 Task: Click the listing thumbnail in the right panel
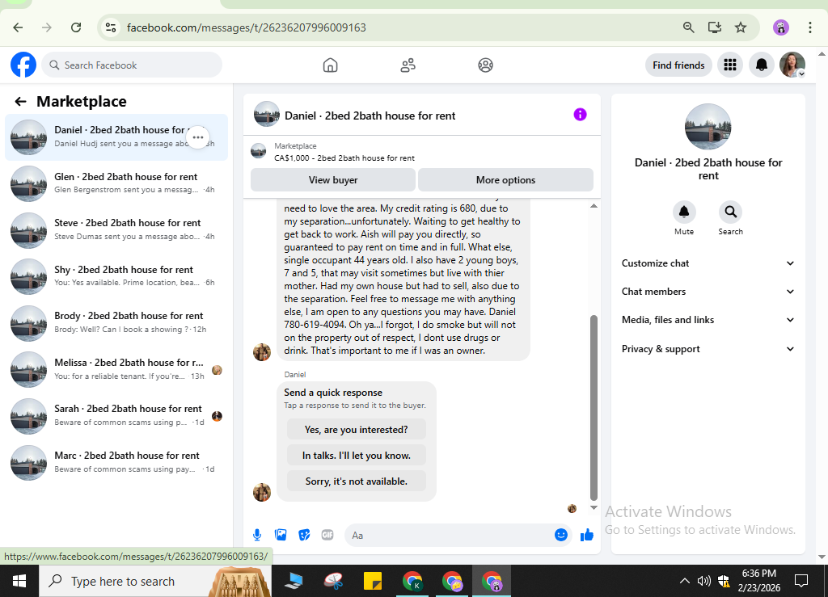point(708,127)
